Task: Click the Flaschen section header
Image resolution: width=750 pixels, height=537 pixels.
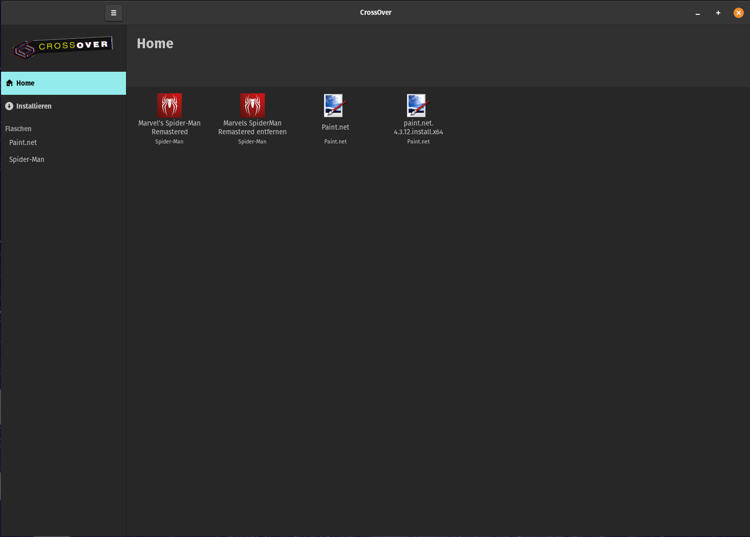Action: [18, 129]
